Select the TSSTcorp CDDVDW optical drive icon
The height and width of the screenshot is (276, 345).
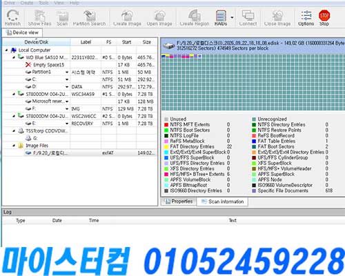coord(21,130)
